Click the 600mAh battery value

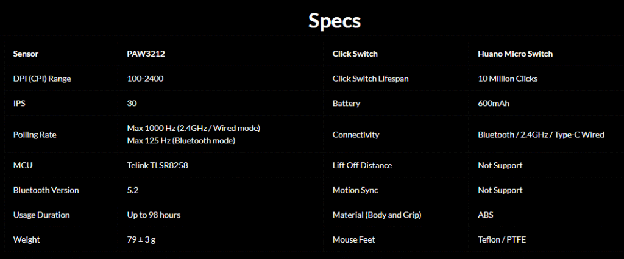(494, 104)
